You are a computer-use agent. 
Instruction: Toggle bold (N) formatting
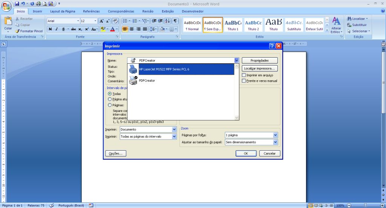[x=50, y=29]
